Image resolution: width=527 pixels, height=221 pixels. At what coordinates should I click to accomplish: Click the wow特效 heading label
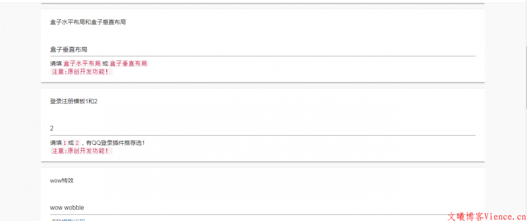coord(62,181)
